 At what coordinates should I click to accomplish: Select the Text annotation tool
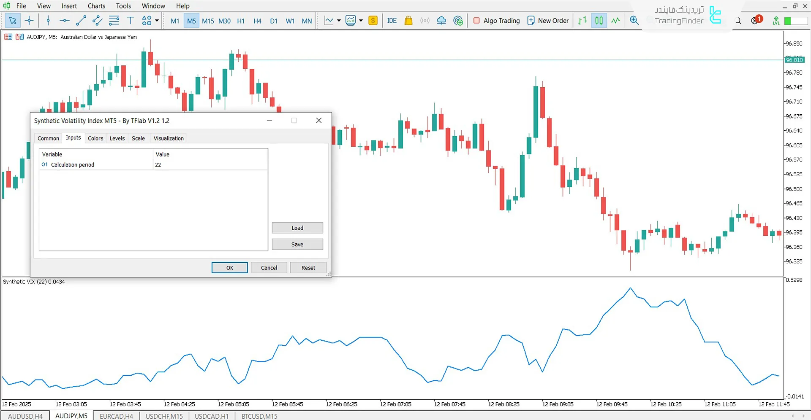130,20
